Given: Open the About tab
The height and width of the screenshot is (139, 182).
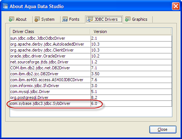Looking at the screenshot, I should pyautogui.click(x=18, y=19).
